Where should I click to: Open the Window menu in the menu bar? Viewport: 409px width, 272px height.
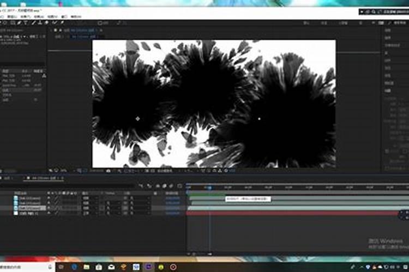64,16
